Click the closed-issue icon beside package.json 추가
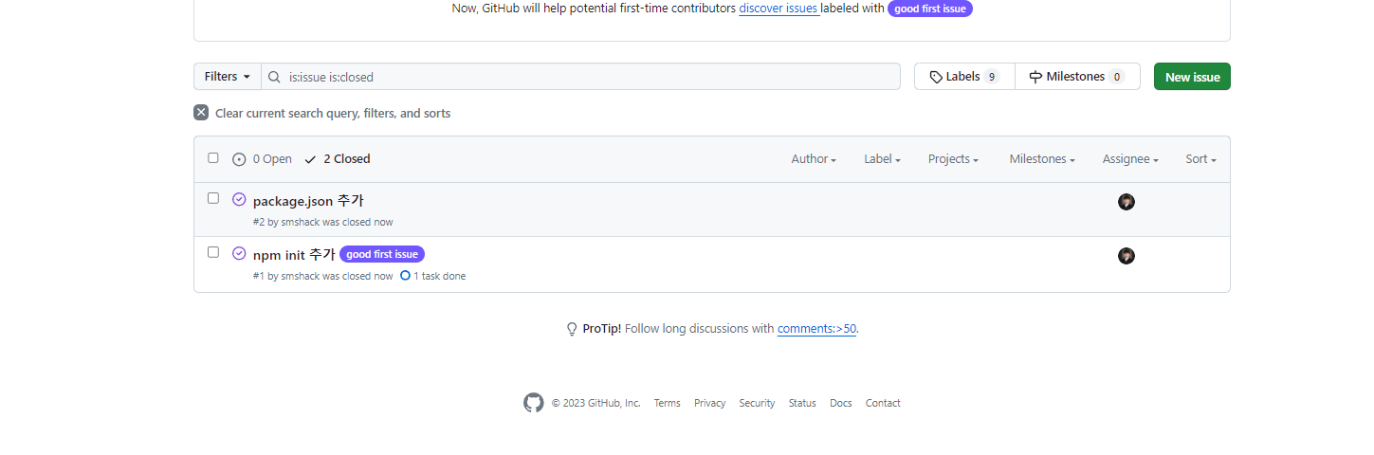 pyautogui.click(x=239, y=199)
